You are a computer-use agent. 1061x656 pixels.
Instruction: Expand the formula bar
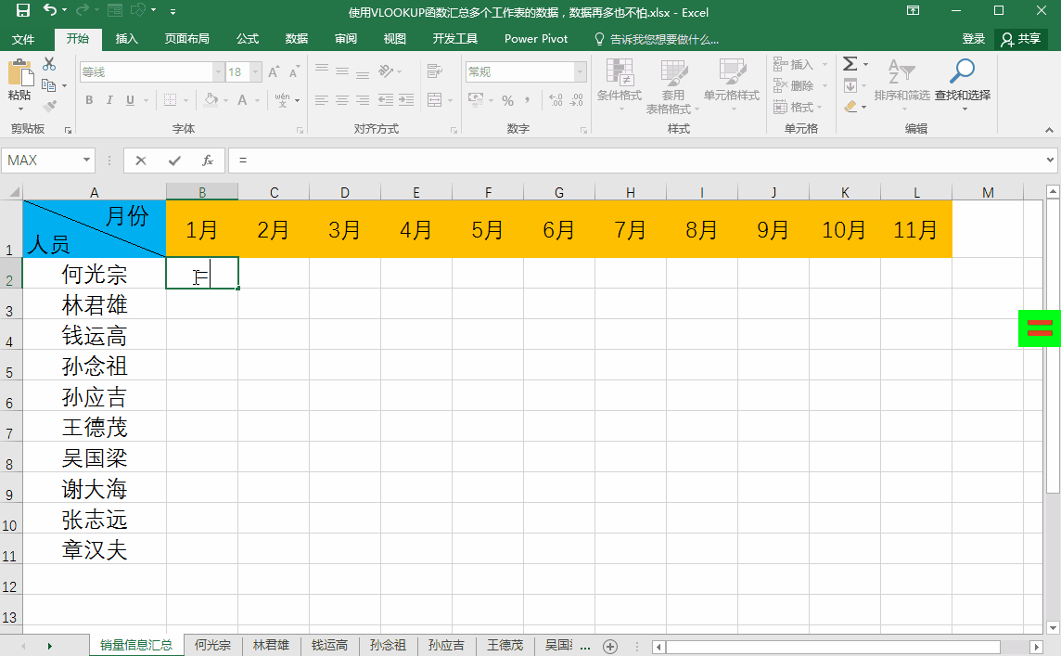(1050, 161)
